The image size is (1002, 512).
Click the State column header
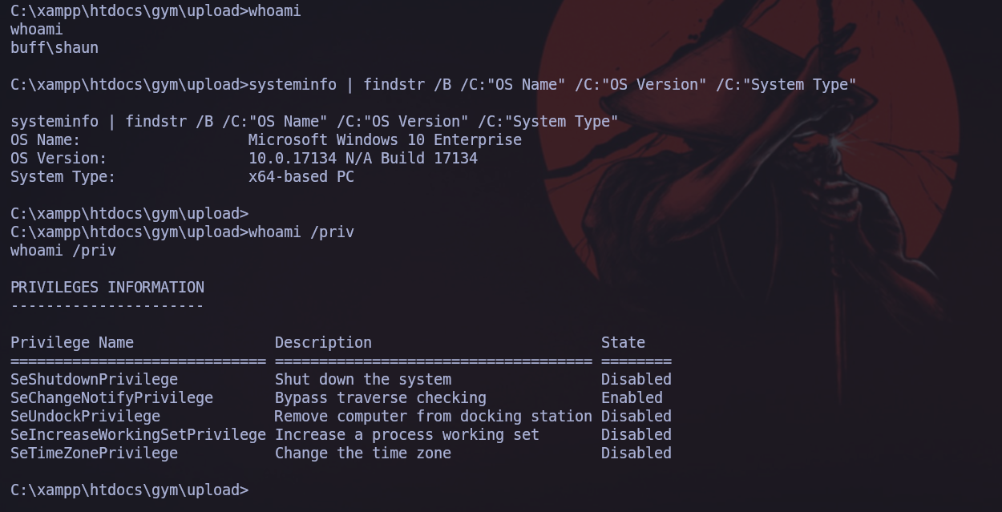point(623,343)
